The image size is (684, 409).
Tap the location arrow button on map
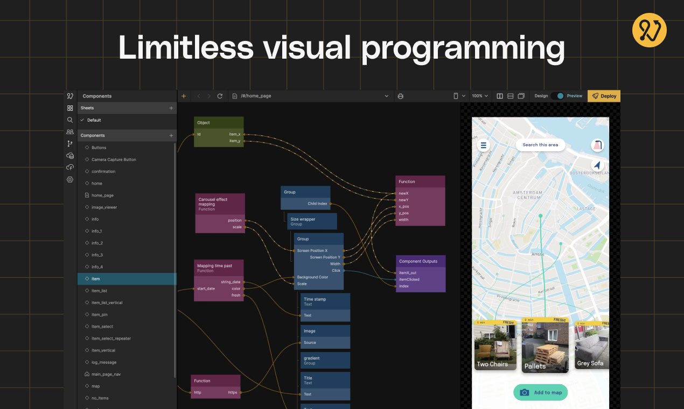[x=597, y=165]
